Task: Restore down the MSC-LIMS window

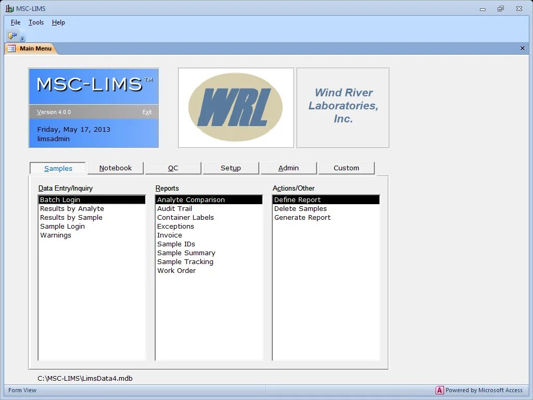Action: (x=501, y=9)
